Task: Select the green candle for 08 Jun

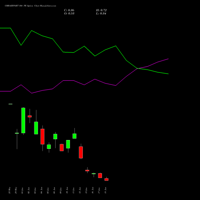Action: coord(55,136)
